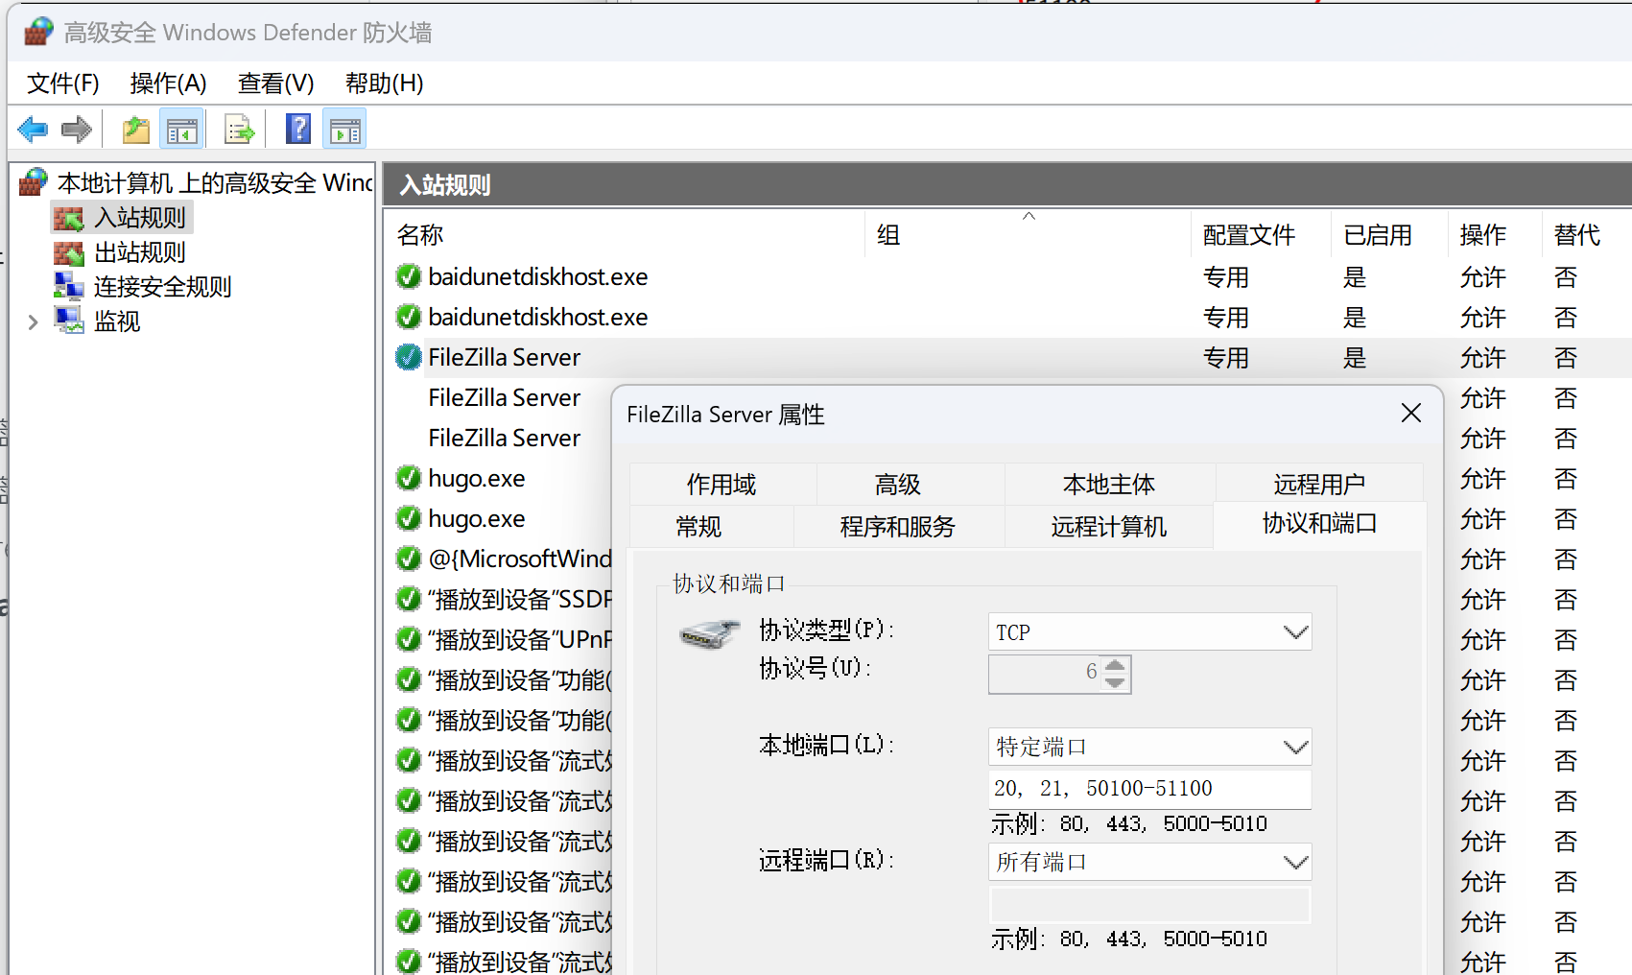Select the "播放到设备"SSDP rule name
This screenshot has width=1632, height=975.
[x=521, y=600]
